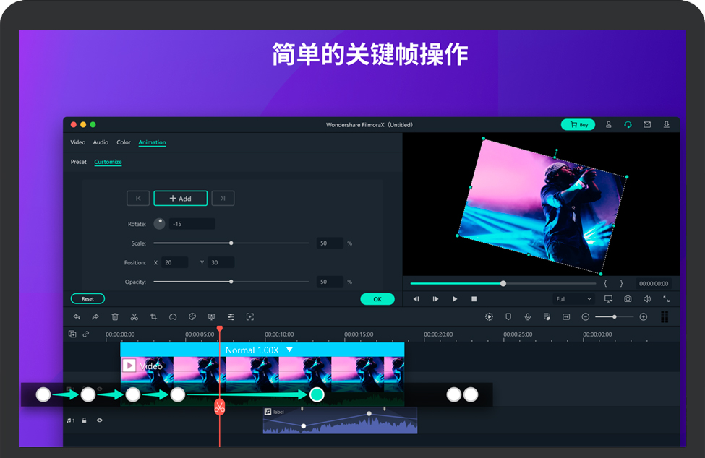Add a marker with the shield icon
705x458 pixels.
508,316
